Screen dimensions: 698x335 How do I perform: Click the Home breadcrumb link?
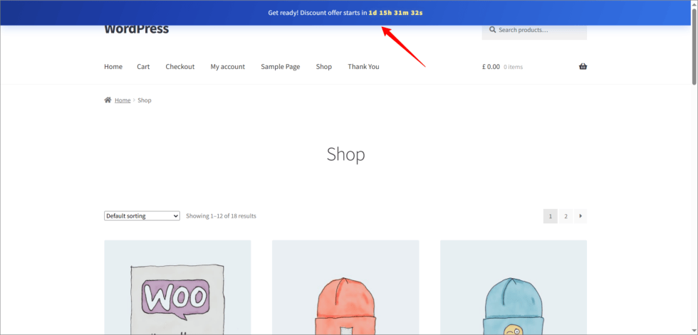(x=123, y=100)
